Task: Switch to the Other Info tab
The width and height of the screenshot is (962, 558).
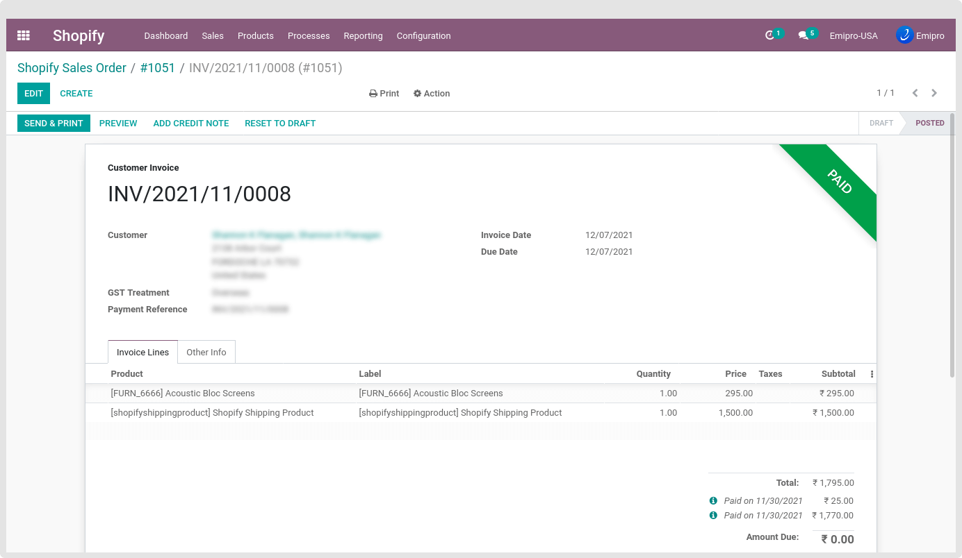Action: (206, 353)
